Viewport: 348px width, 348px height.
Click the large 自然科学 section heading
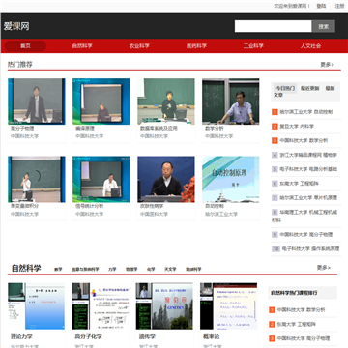pos(26,268)
